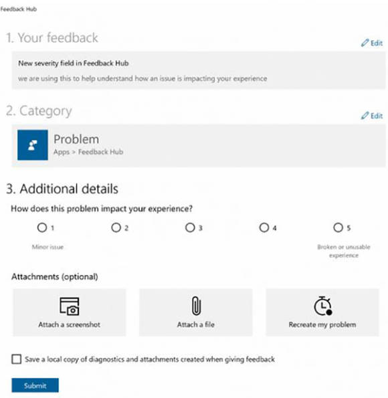This screenshot has height=398, width=388.
Task: Select severity rating 1 Minor issue
Action: 42,227
